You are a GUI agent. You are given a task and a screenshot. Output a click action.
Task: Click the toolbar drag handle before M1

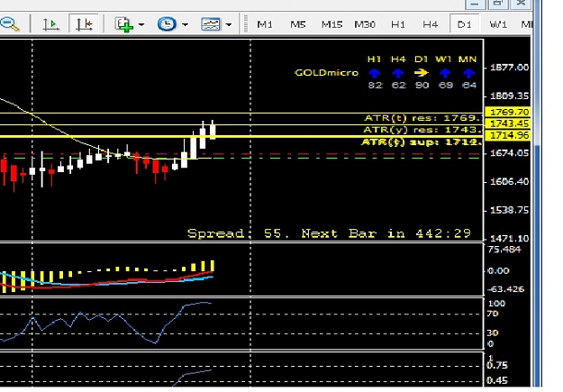(x=246, y=24)
